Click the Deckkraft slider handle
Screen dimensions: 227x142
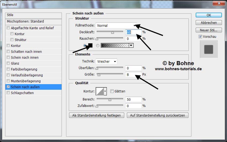coord(112,32)
